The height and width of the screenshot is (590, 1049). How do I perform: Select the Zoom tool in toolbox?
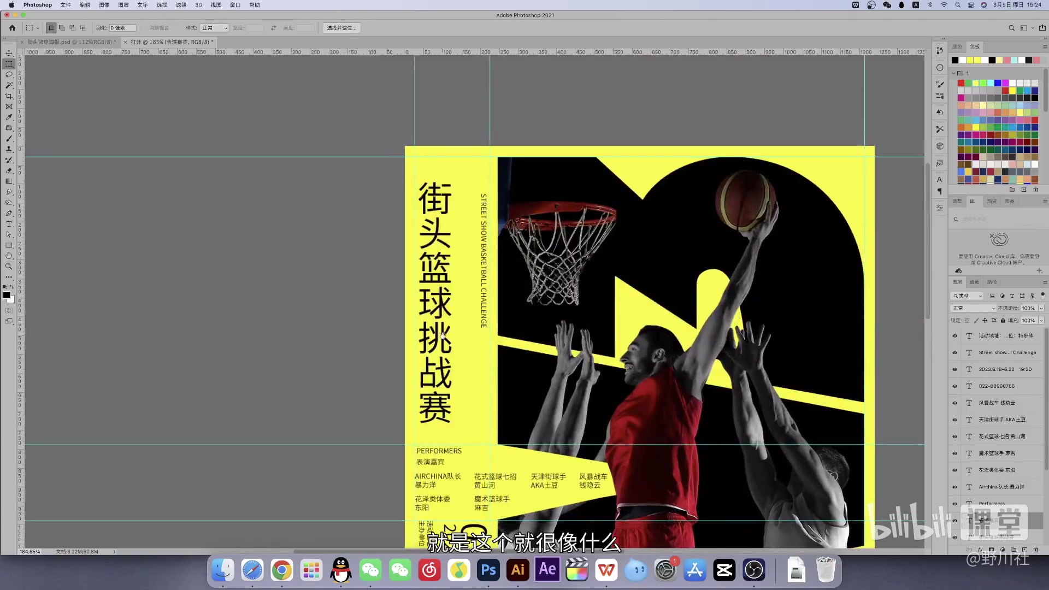(9, 267)
